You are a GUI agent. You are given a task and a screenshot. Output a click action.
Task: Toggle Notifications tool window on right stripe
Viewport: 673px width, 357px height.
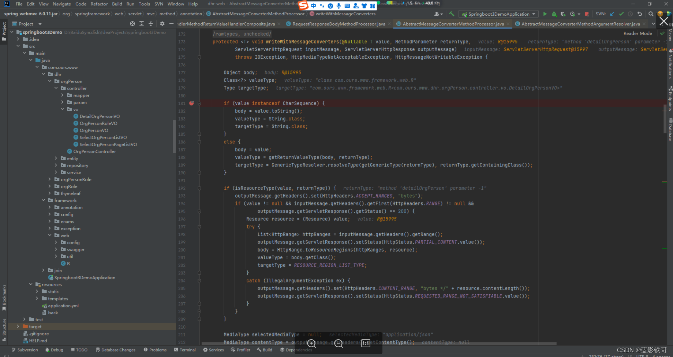[670, 64]
